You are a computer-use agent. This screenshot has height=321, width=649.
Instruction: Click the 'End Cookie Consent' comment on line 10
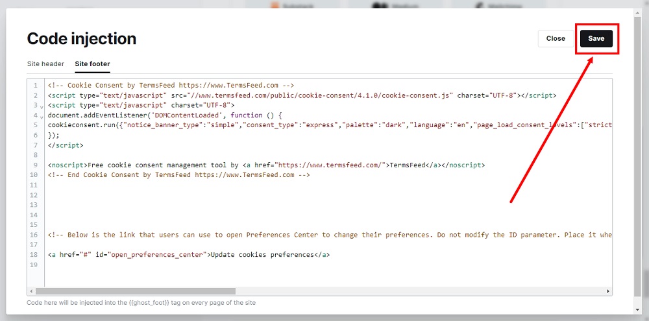pos(179,175)
